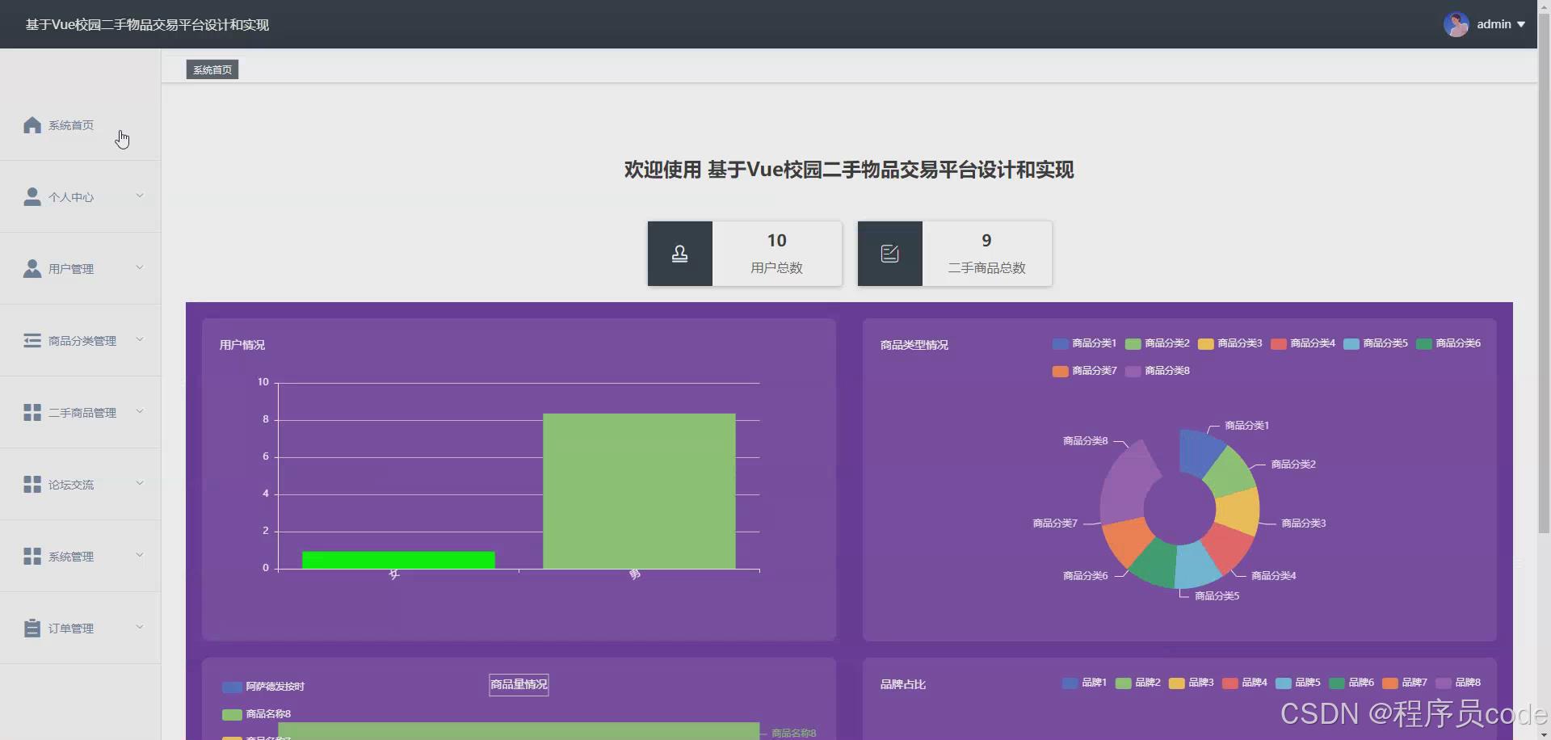Click the 订单管理 menu entry
This screenshot has width=1551, height=740.
[x=71, y=627]
